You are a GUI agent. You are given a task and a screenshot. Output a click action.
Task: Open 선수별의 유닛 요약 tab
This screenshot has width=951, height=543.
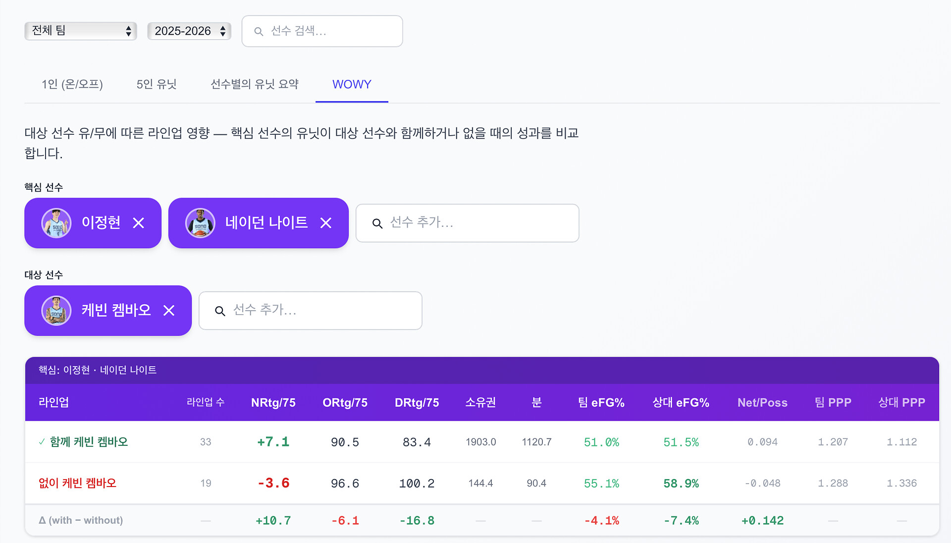pyautogui.click(x=255, y=84)
